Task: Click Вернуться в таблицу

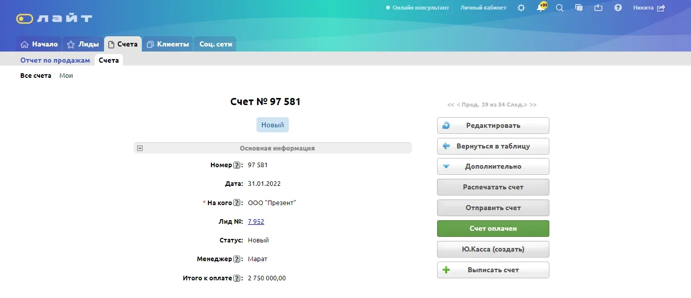Action: (493, 146)
